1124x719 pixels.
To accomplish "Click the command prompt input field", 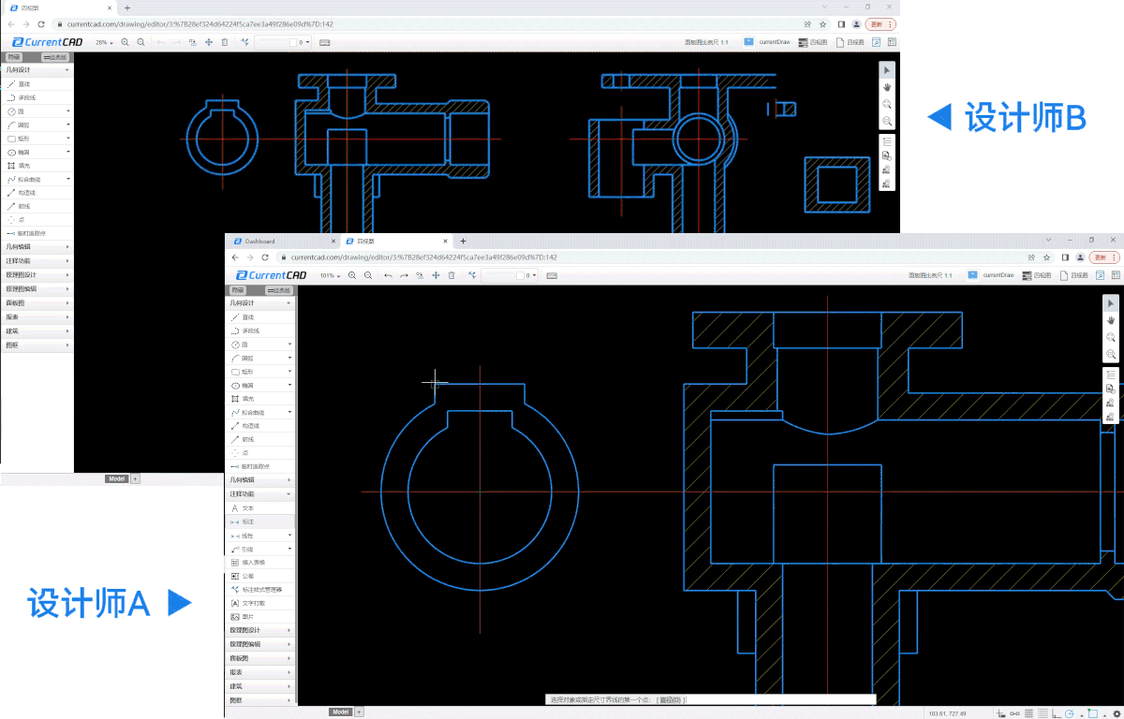I will [777, 699].
